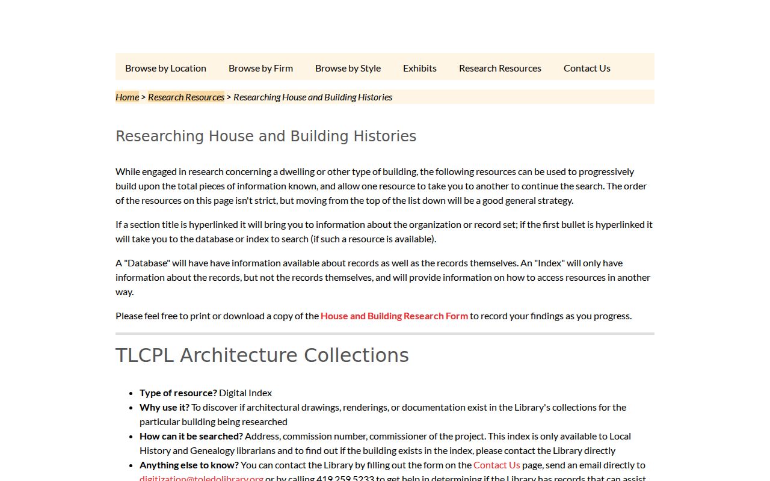
Task: Click the paragraph starting 'If a section title is hyperlinked'
Action: 384,231
